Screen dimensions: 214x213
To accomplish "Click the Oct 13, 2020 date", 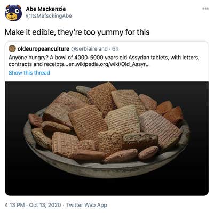I will click(45, 205).
